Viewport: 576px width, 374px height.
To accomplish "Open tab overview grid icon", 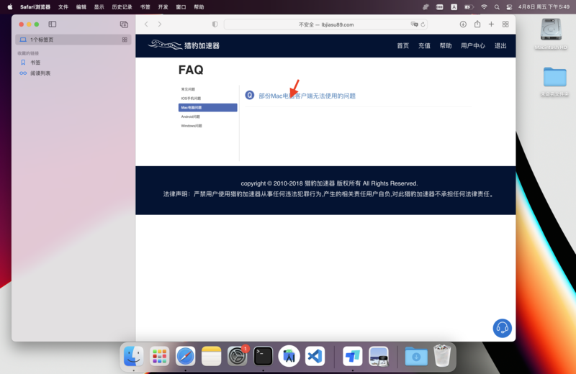I will click(505, 24).
